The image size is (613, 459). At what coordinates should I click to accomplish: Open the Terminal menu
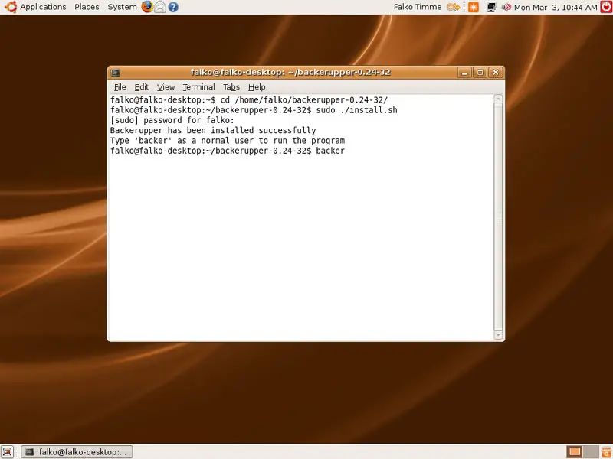point(198,87)
